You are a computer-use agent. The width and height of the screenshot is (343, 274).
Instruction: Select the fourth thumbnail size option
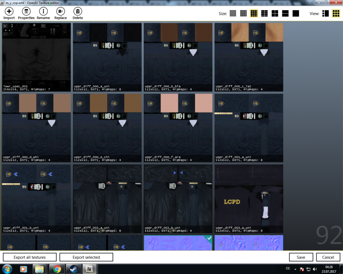click(x=264, y=13)
